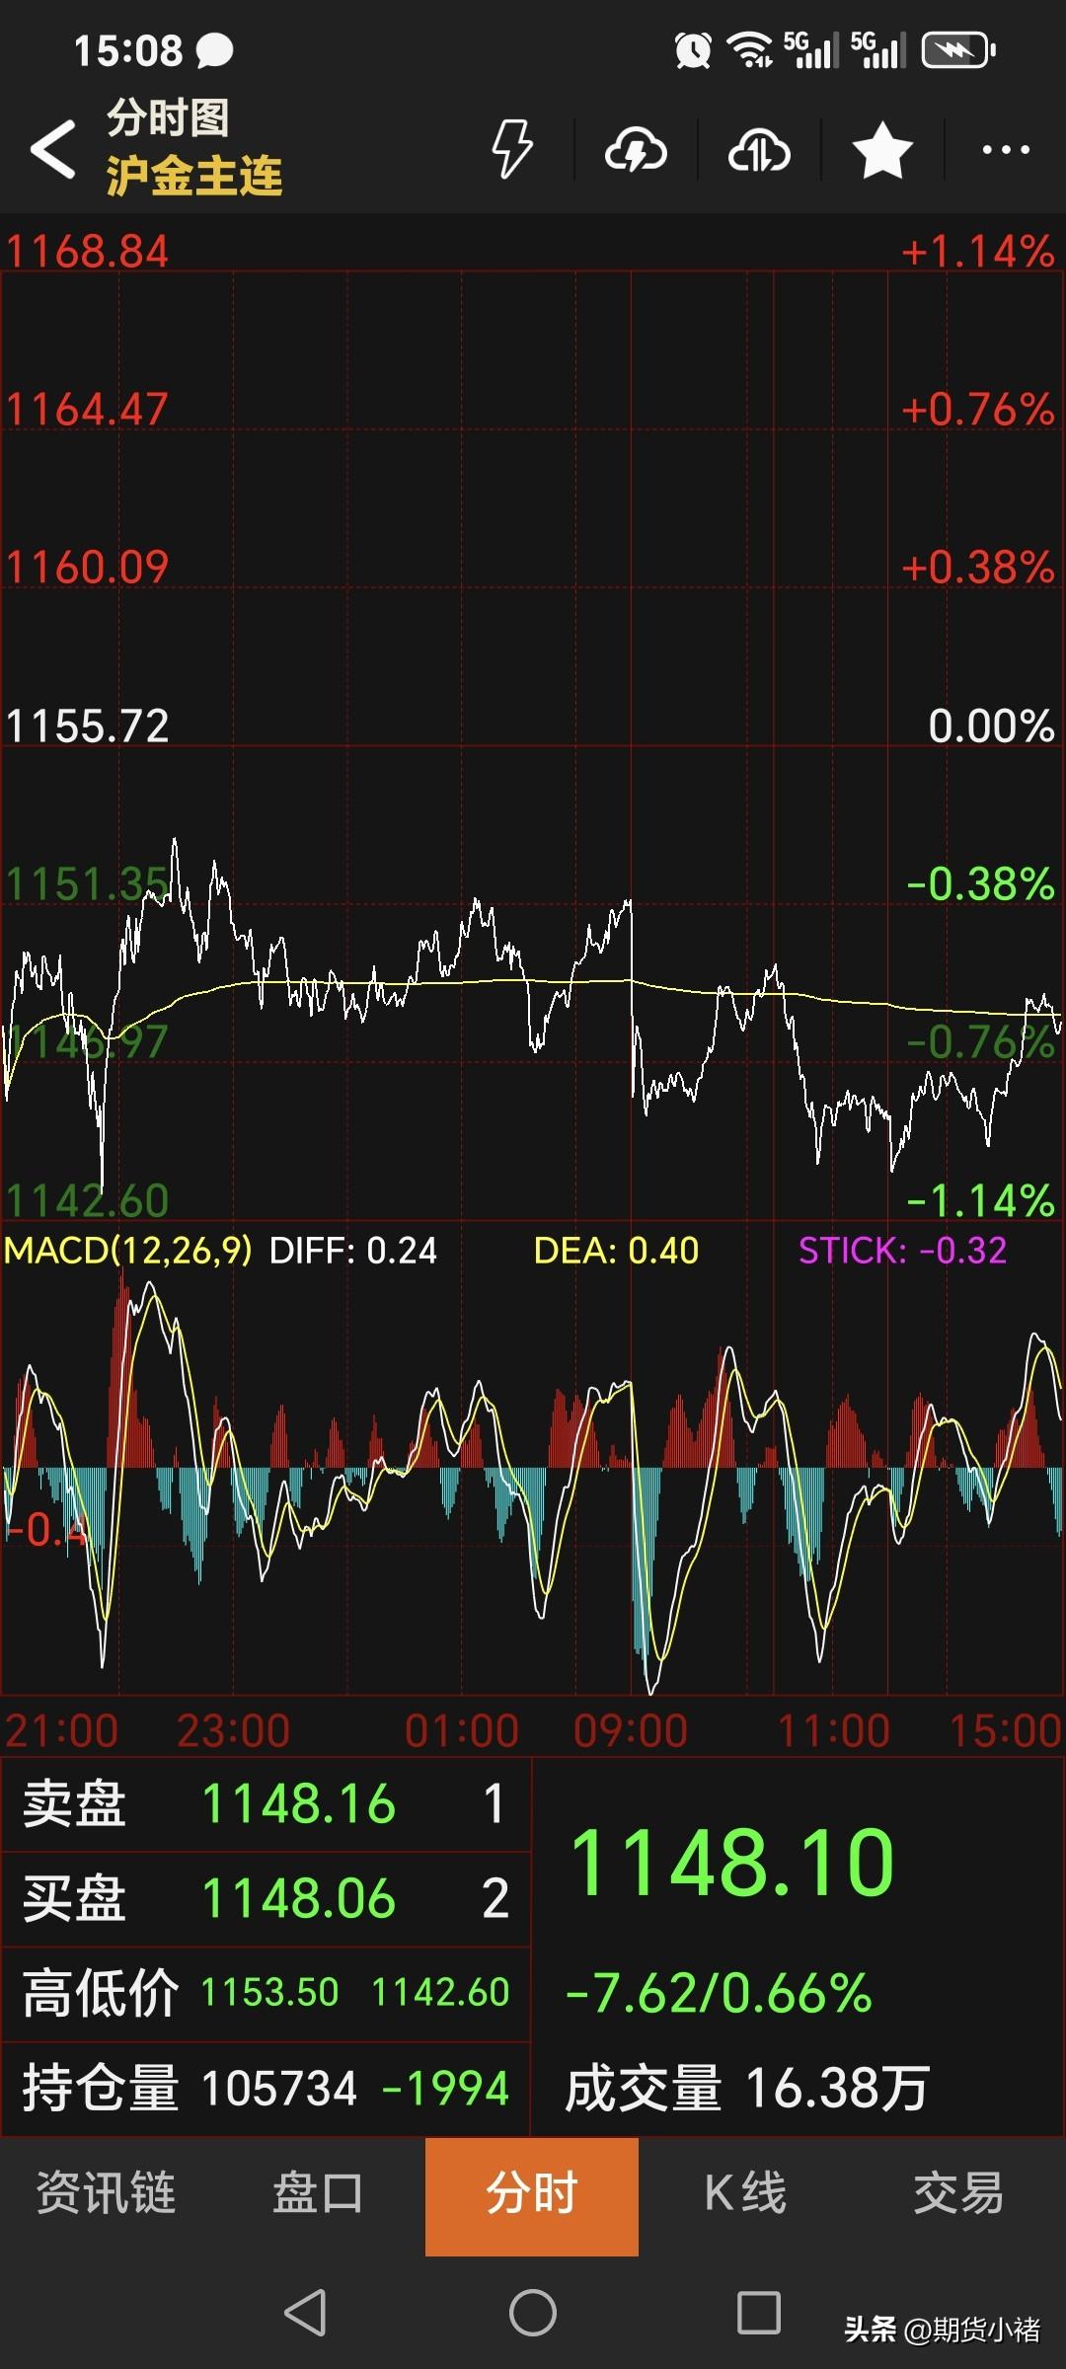Tap the STICK: -0.32 value

click(902, 1251)
